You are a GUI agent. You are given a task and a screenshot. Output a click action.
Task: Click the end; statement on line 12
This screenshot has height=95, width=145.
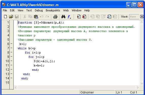click(36, 70)
